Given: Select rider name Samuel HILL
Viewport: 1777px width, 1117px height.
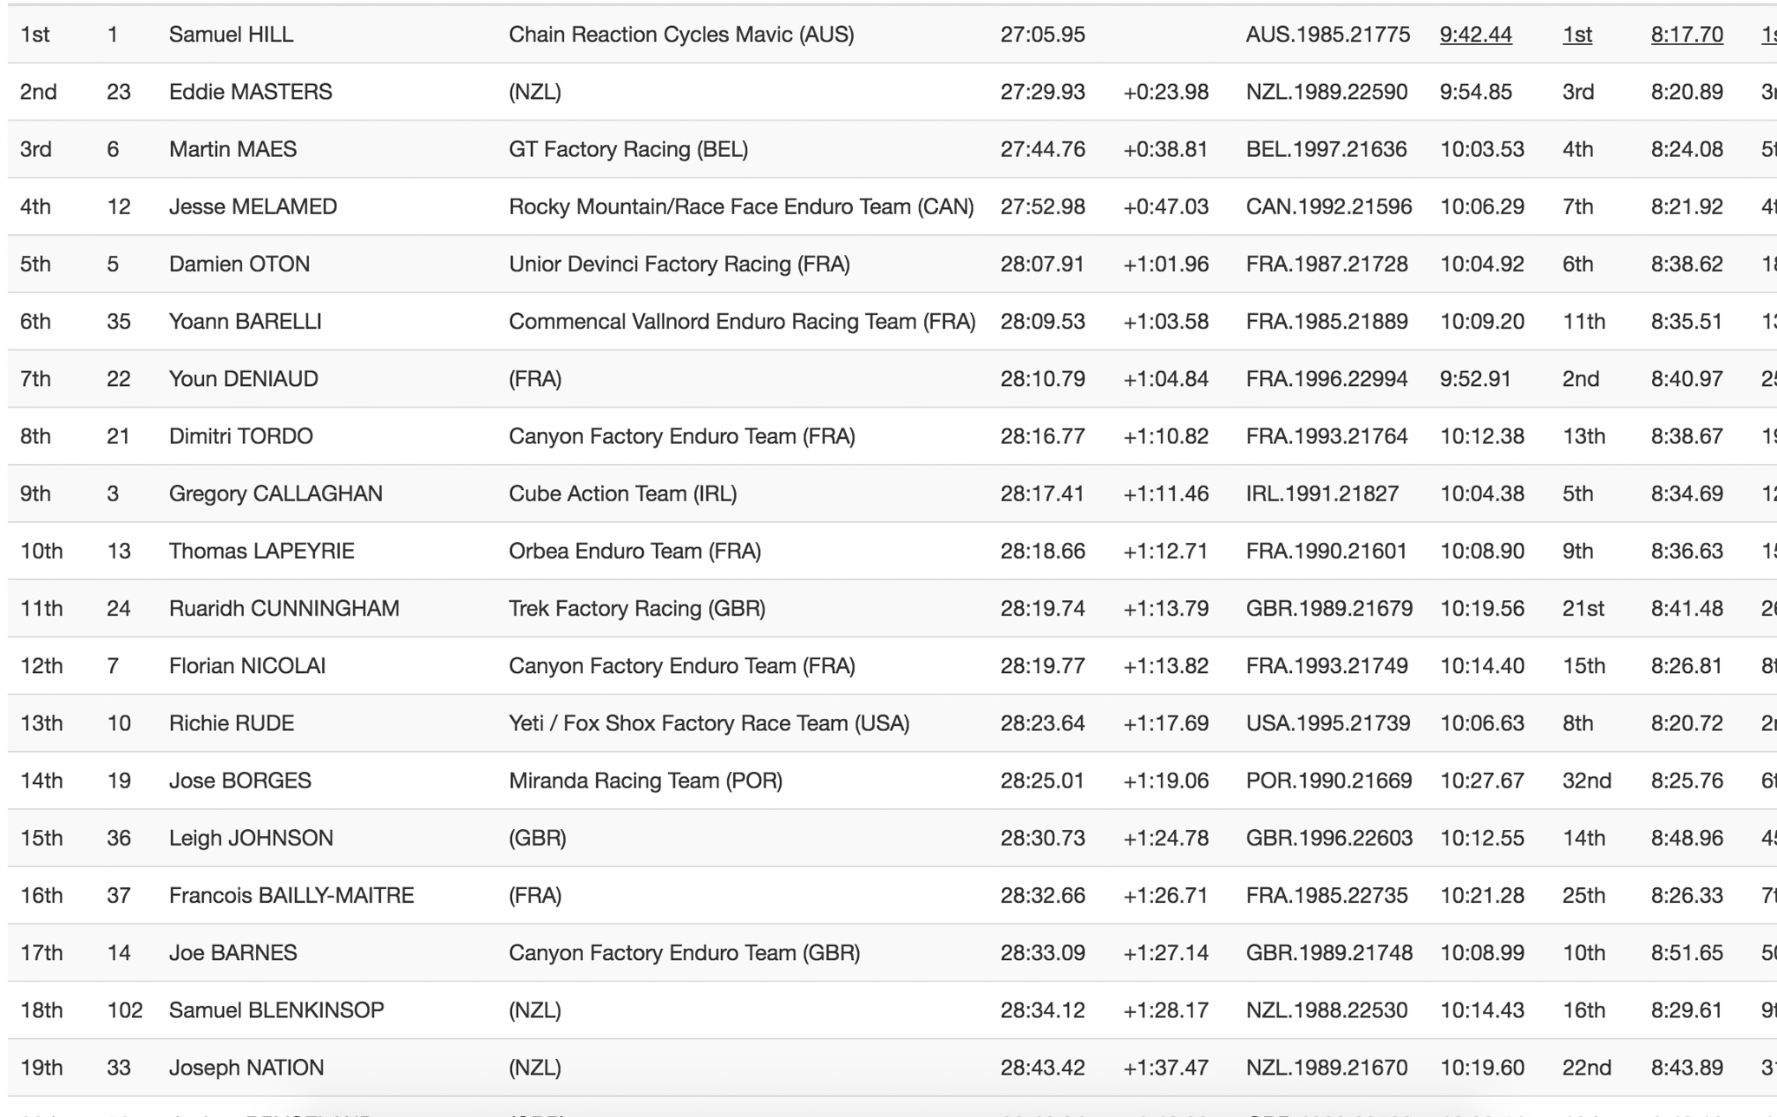Looking at the screenshot, I should pyautogui.click(x=231, y=35).
